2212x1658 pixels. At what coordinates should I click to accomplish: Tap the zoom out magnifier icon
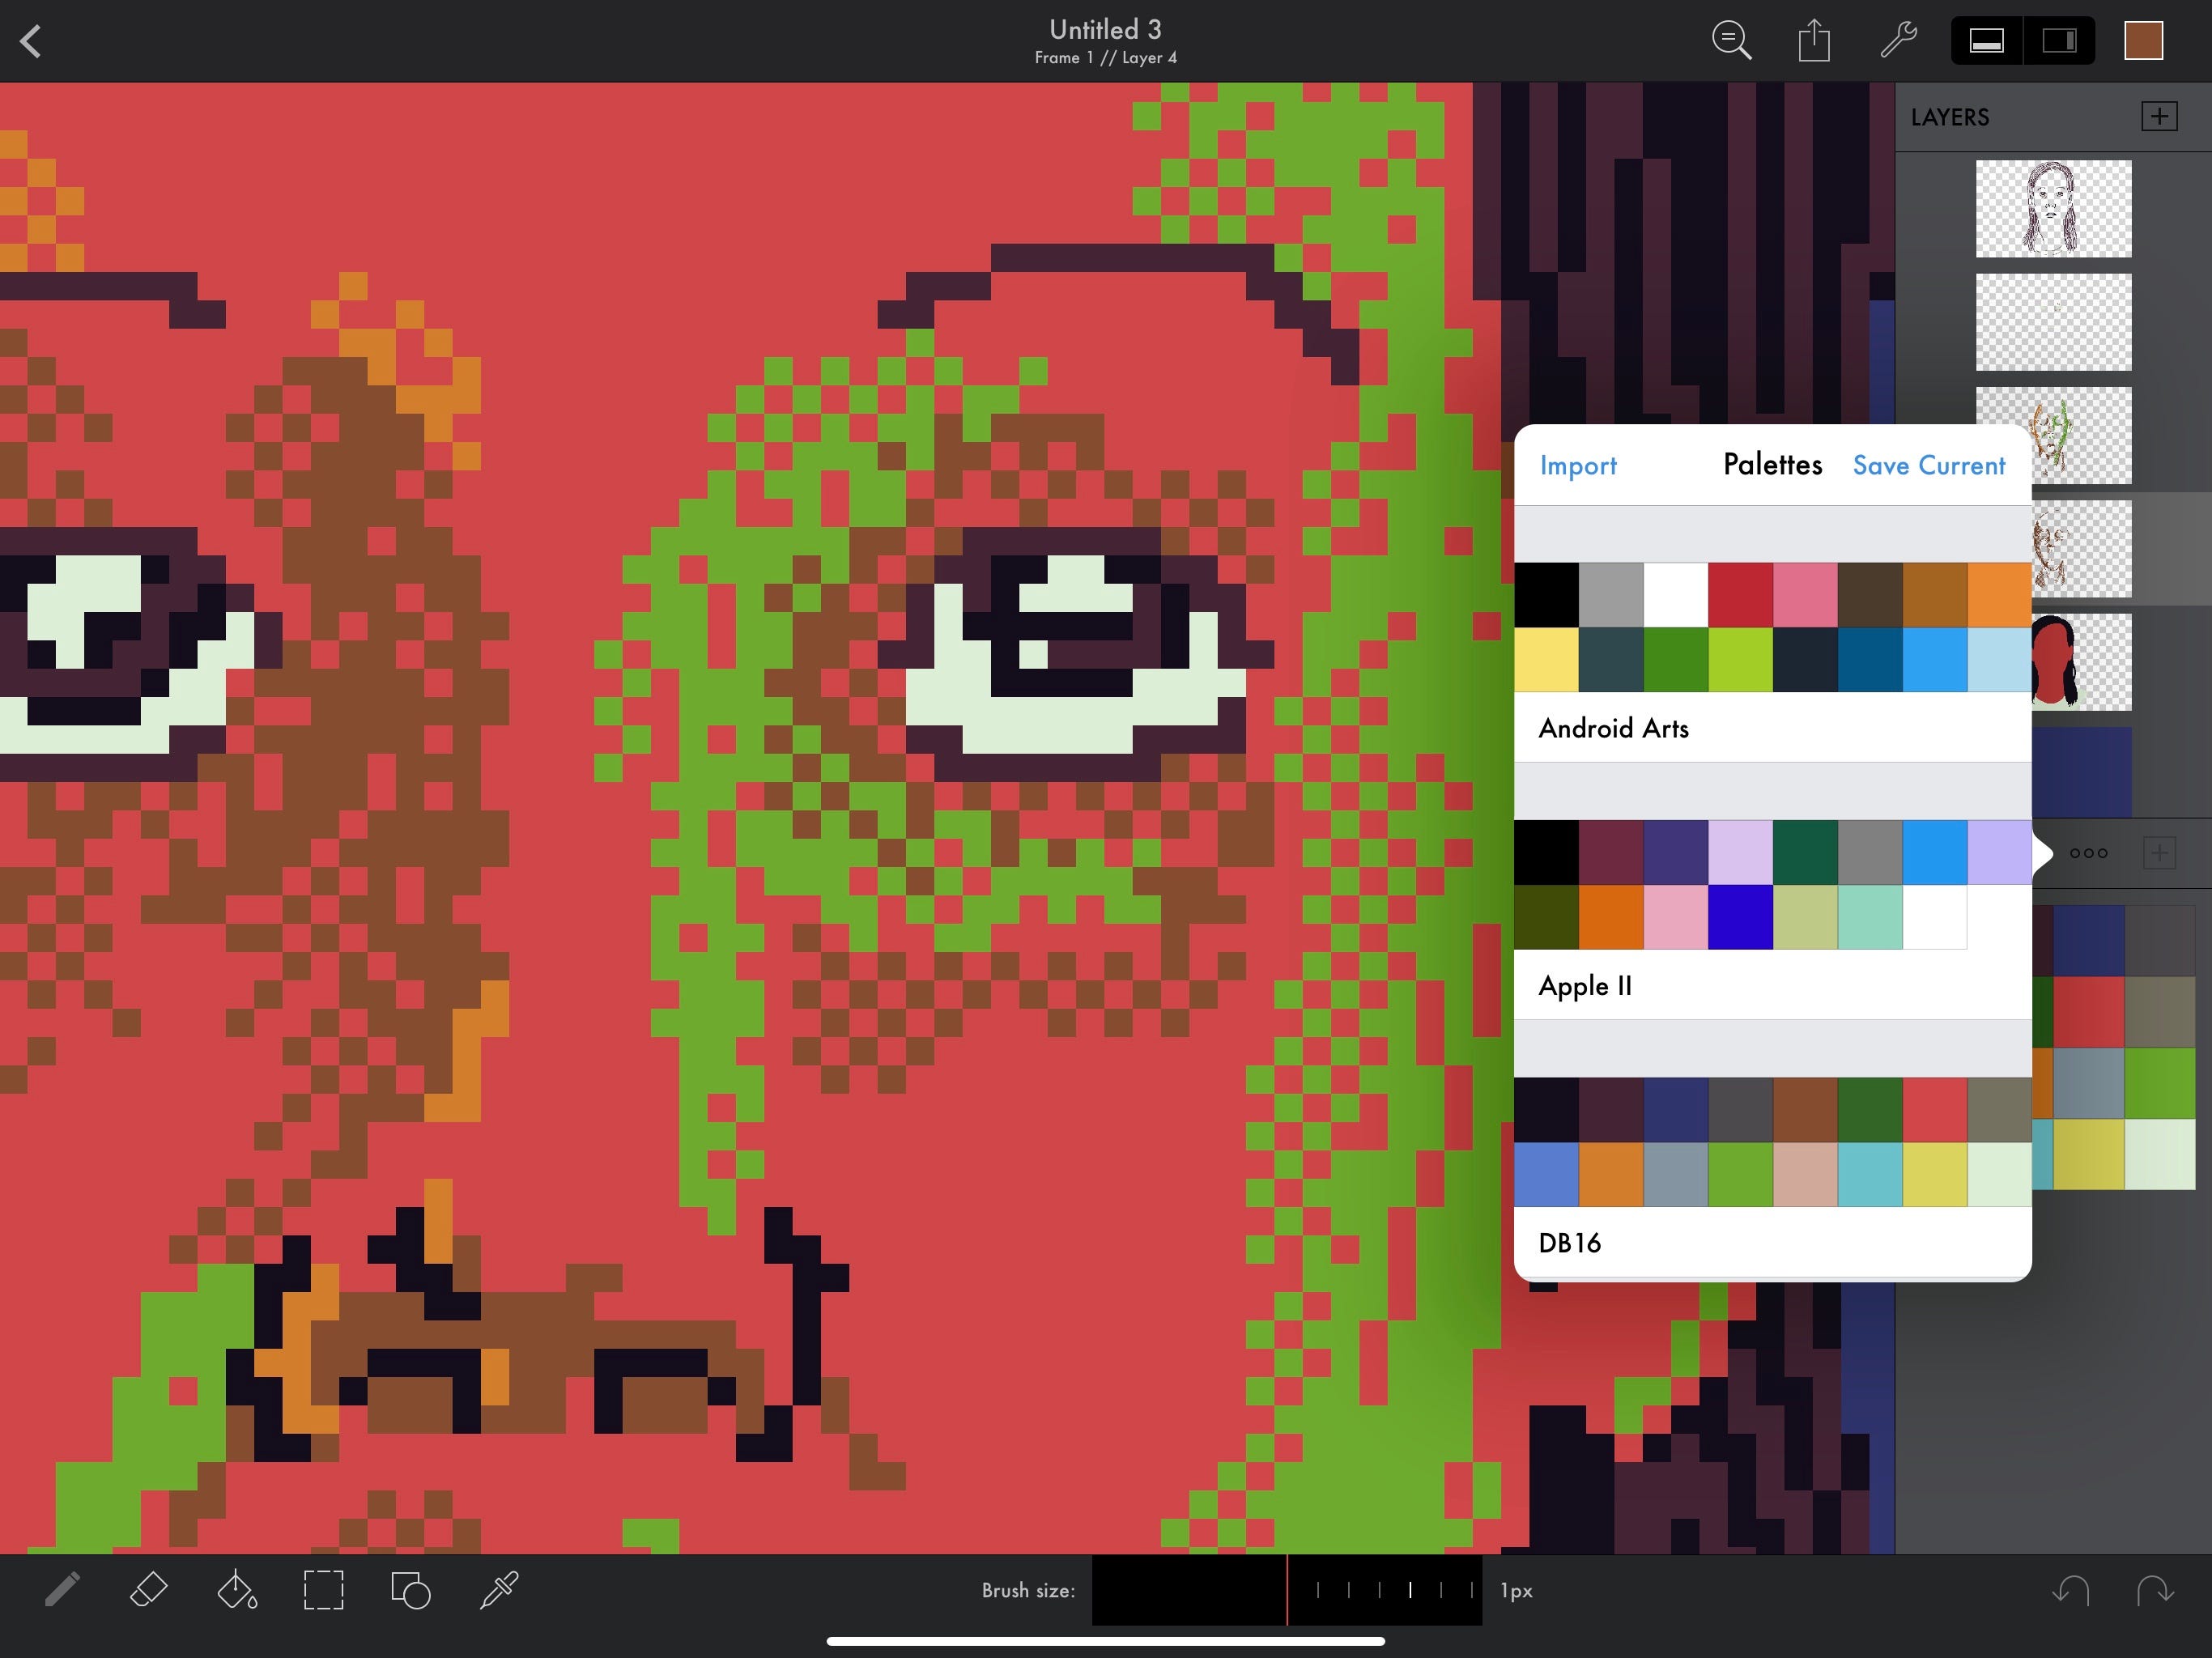coord(1731,41)
